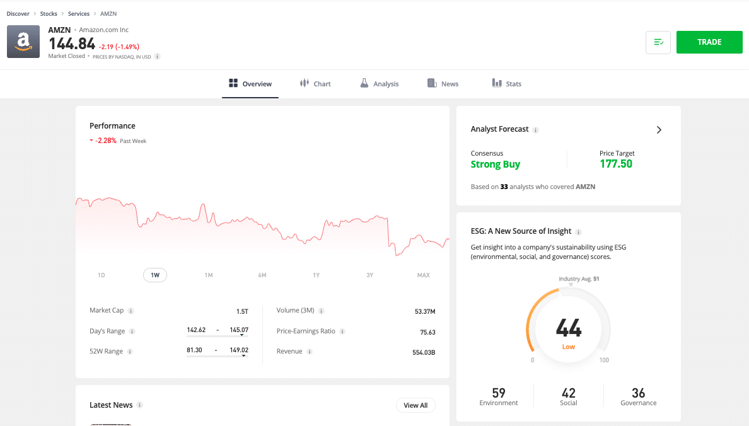Click the Stocks breadcrumb link
Viewport: 749px width, 426px height.
[49, 13]
